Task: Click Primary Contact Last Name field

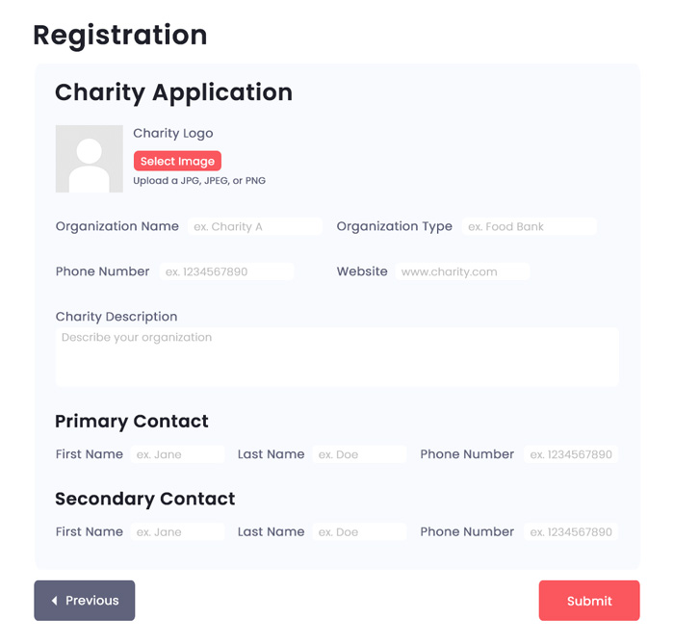Action: [359, 454]
